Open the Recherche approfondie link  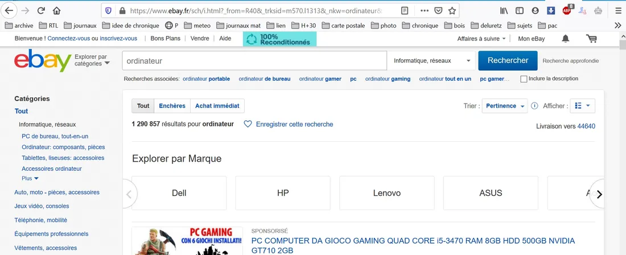pos(570,61)
